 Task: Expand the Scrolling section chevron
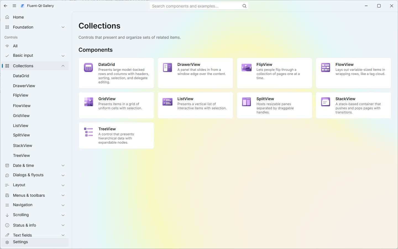63,215
